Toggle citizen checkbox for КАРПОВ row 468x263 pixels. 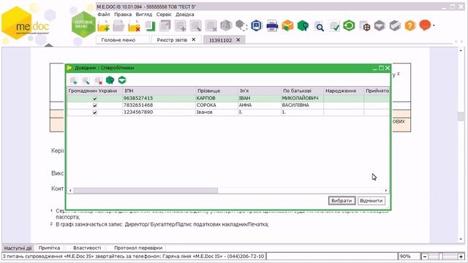pos(95,98)
